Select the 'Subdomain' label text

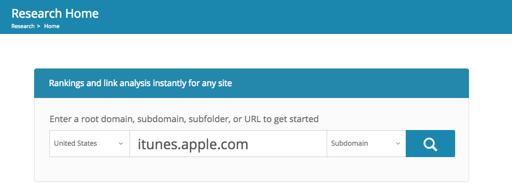(349, 143)
